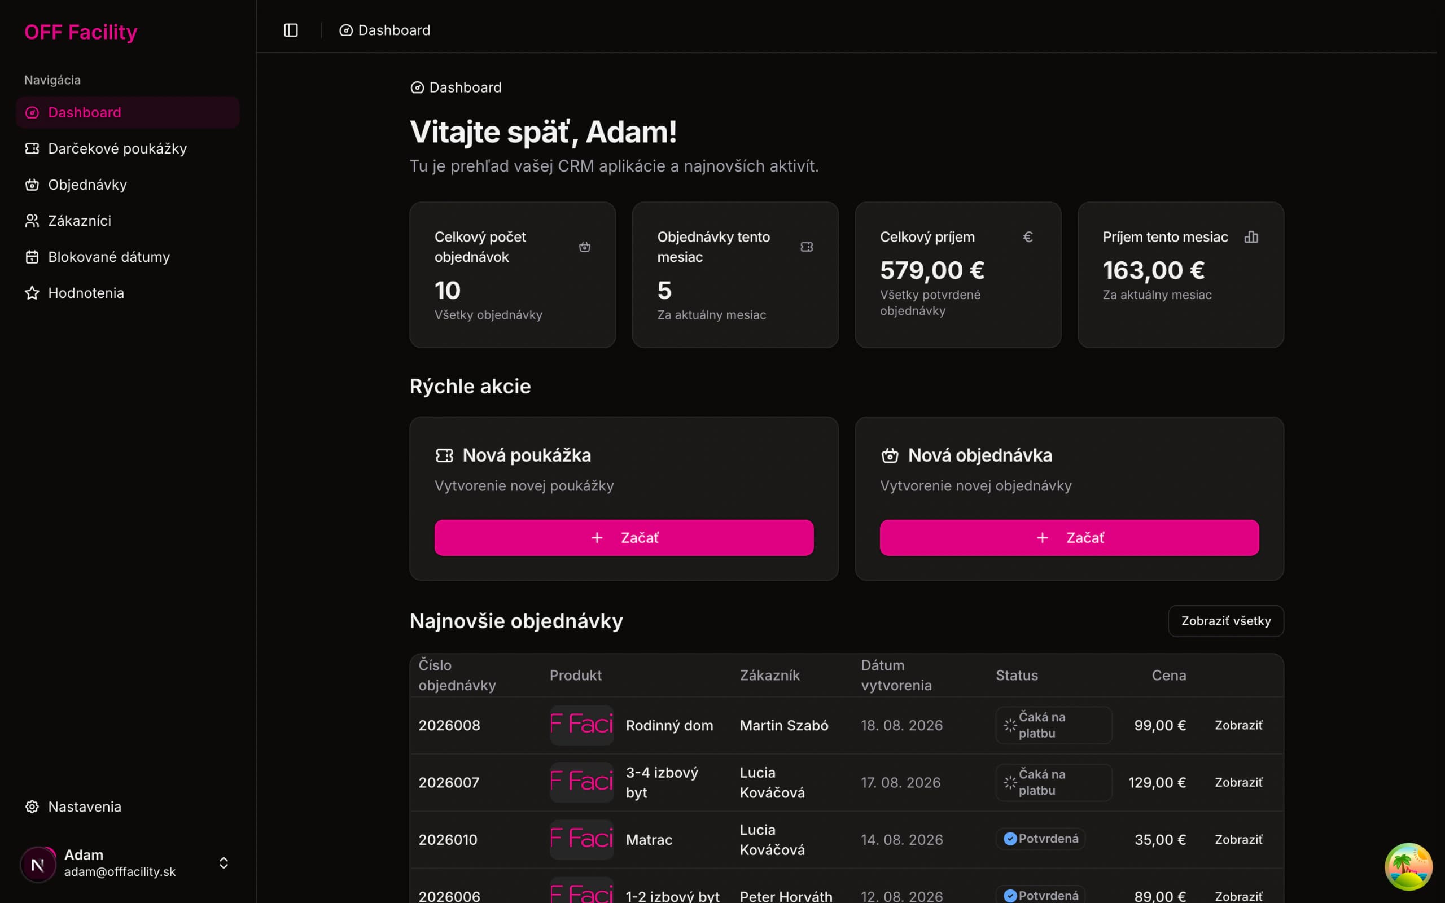This screenshot has height=903, width=1445.
Task: Click the Zákazníci people icon in sidebar
Action: tap(32, 220)
